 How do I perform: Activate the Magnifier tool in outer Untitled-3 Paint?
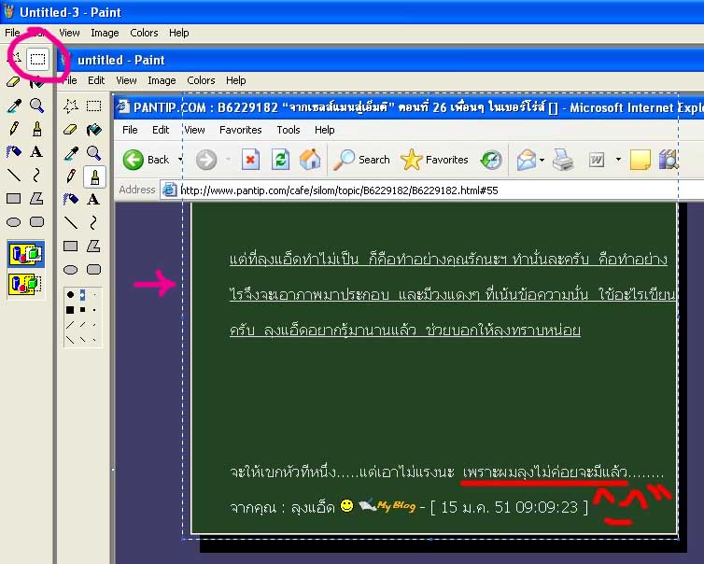(36, 106)
